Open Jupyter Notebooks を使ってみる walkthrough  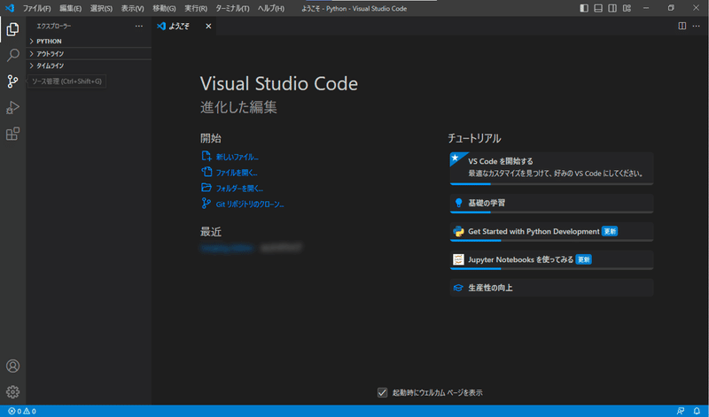(x=551, y=259)
